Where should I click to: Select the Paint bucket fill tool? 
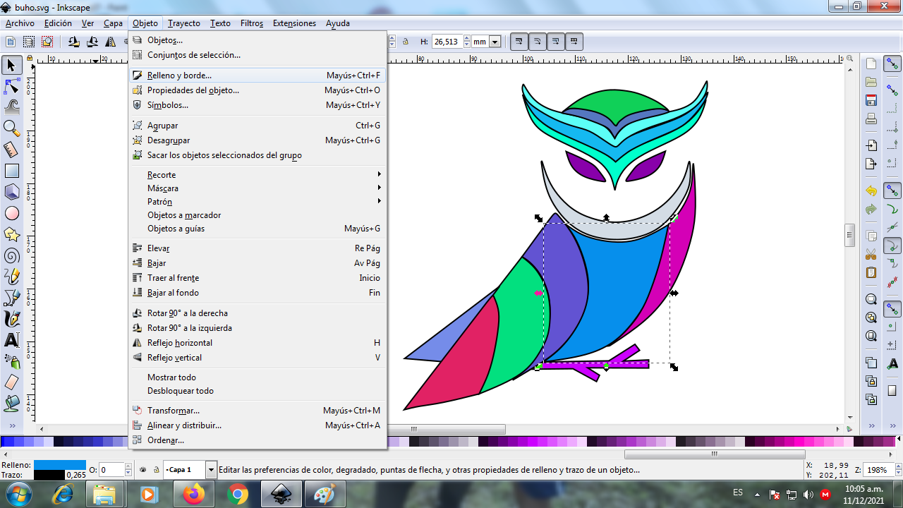[x=11, y=404]
